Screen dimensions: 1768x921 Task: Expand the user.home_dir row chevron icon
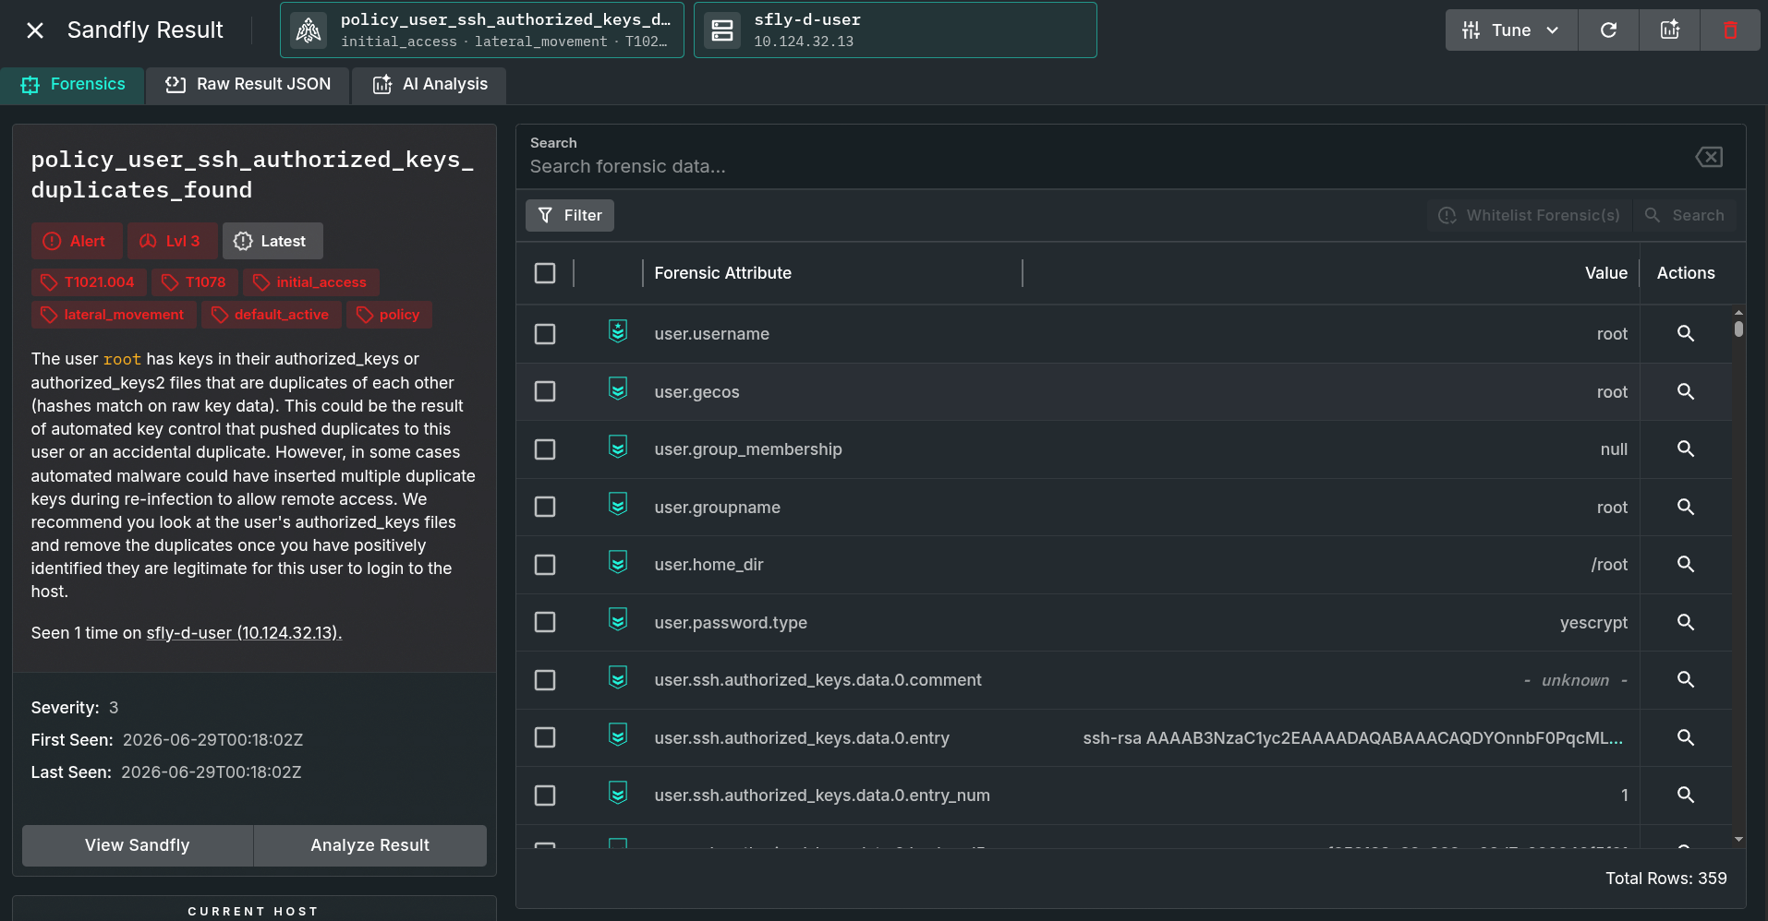click(x=618, y=562)
